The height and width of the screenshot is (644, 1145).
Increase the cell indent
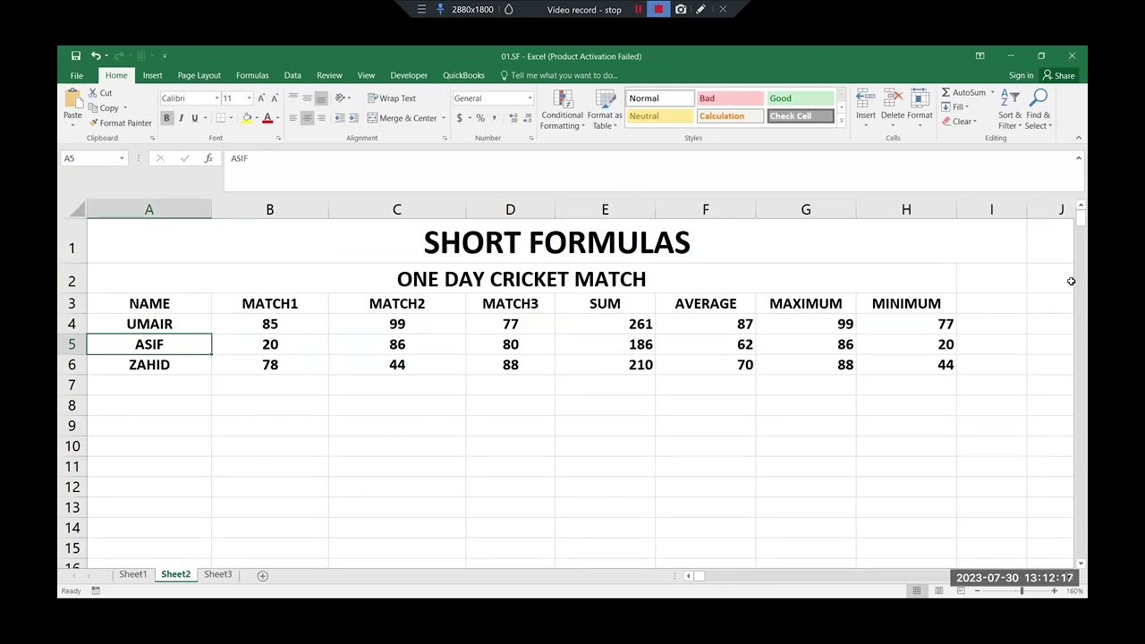tap(353, 118)
